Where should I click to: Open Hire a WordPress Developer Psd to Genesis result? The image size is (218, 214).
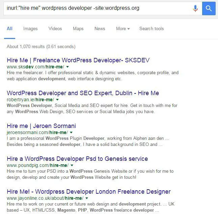pos(77,159)
